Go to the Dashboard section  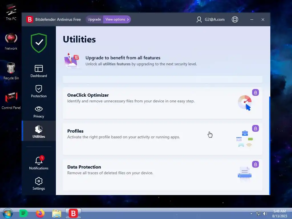[39, 71]
